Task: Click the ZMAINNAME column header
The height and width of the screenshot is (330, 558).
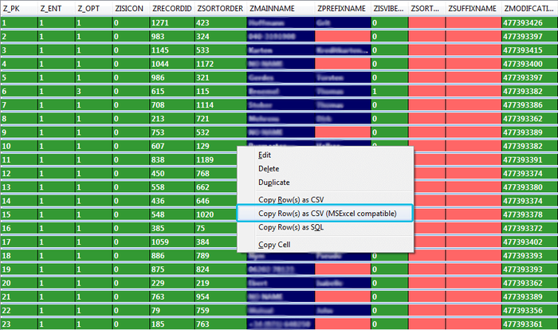Action: (x=281, y=9)
